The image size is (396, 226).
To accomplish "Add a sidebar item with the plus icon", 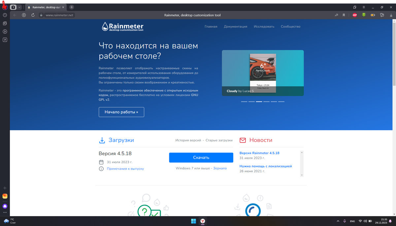I will pos(5,188).
